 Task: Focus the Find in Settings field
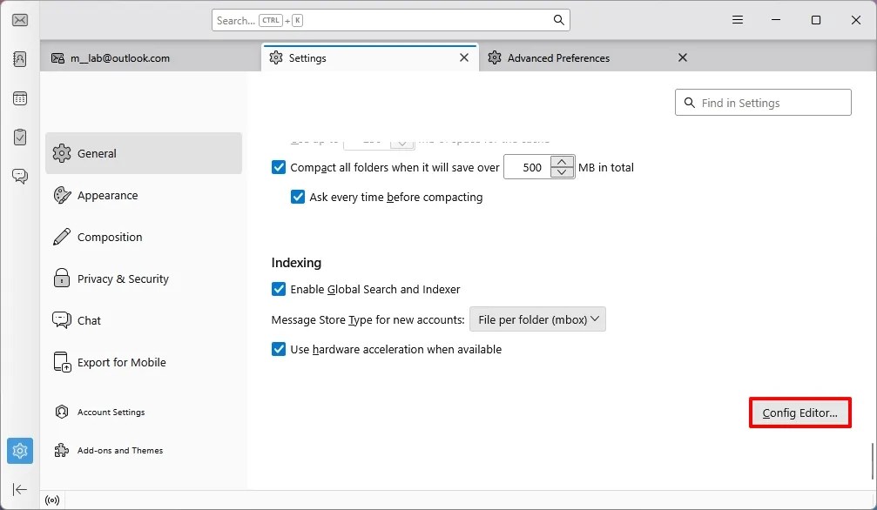coord(763,103)
